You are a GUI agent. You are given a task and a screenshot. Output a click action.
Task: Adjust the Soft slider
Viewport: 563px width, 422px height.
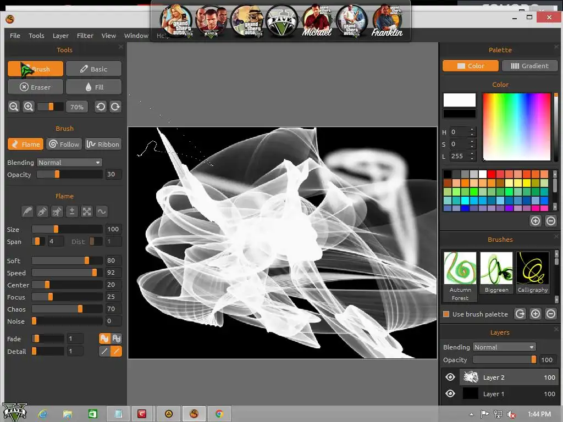pos(67,260)
